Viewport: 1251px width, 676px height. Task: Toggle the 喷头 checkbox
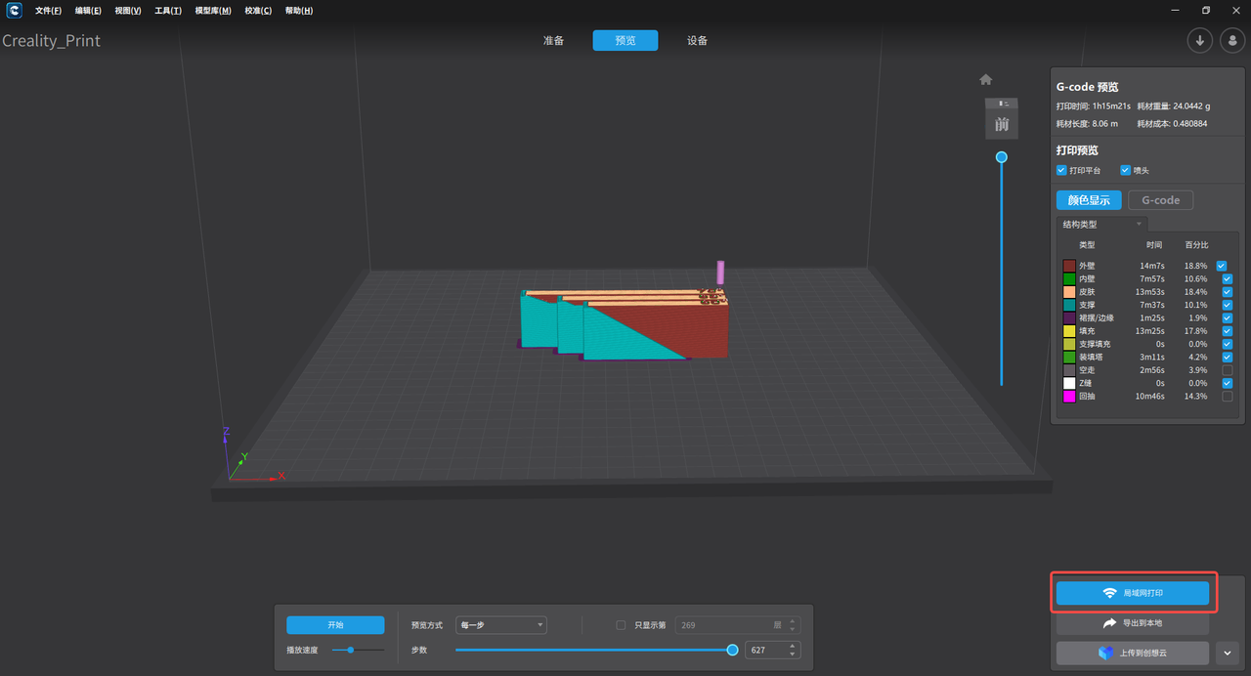point(1125,170)
